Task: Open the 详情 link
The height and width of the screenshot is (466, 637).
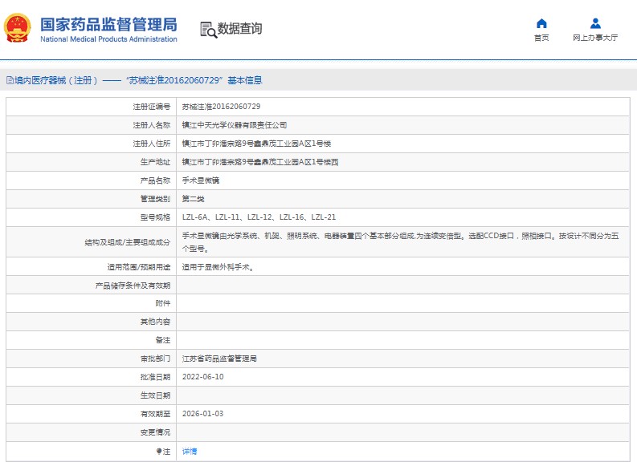Action: [x=190, y=452]
